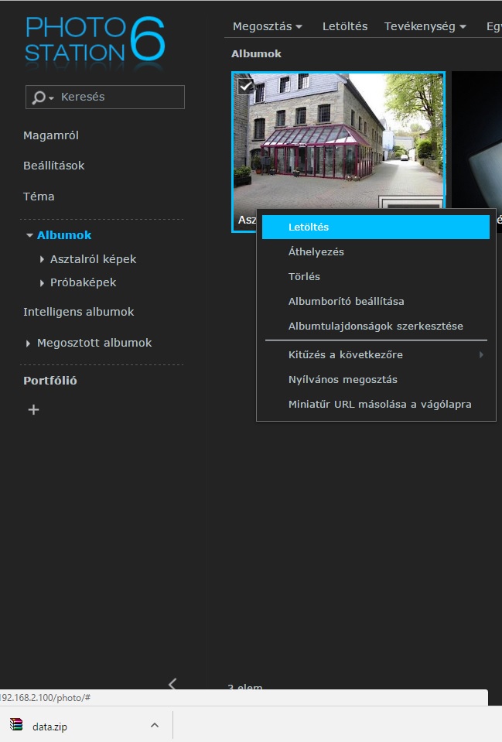Click the Portfólió heading
Image resolution: width=502 pixels, height=742 pixels.
[50, 381]
